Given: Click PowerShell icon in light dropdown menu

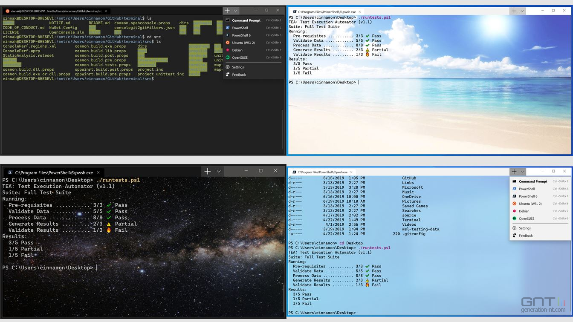Looking at the screenshot, I should pos(515,189).
